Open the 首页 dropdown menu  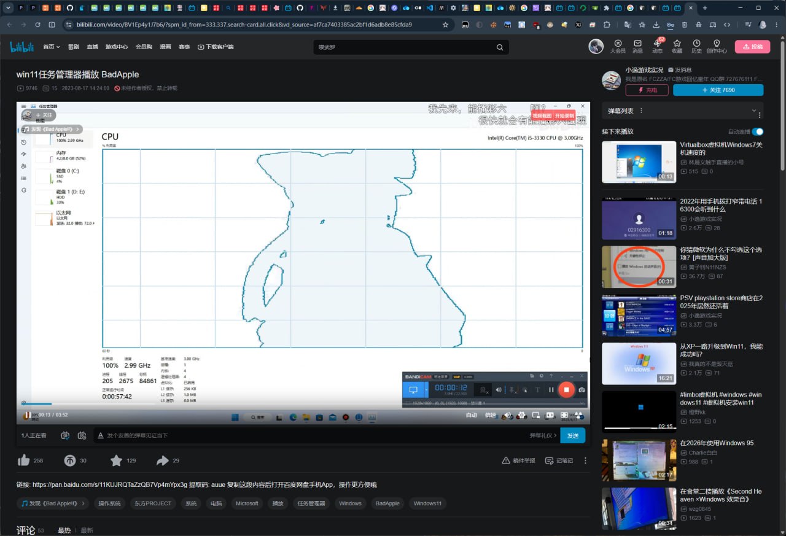pos(52,47)
